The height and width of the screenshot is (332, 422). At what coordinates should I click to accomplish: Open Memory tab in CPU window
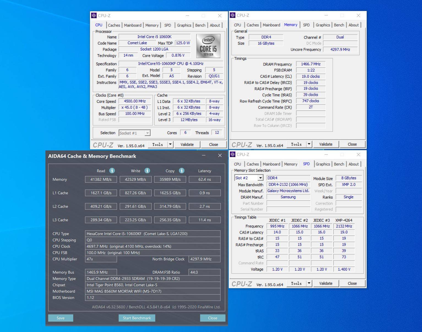152,25
